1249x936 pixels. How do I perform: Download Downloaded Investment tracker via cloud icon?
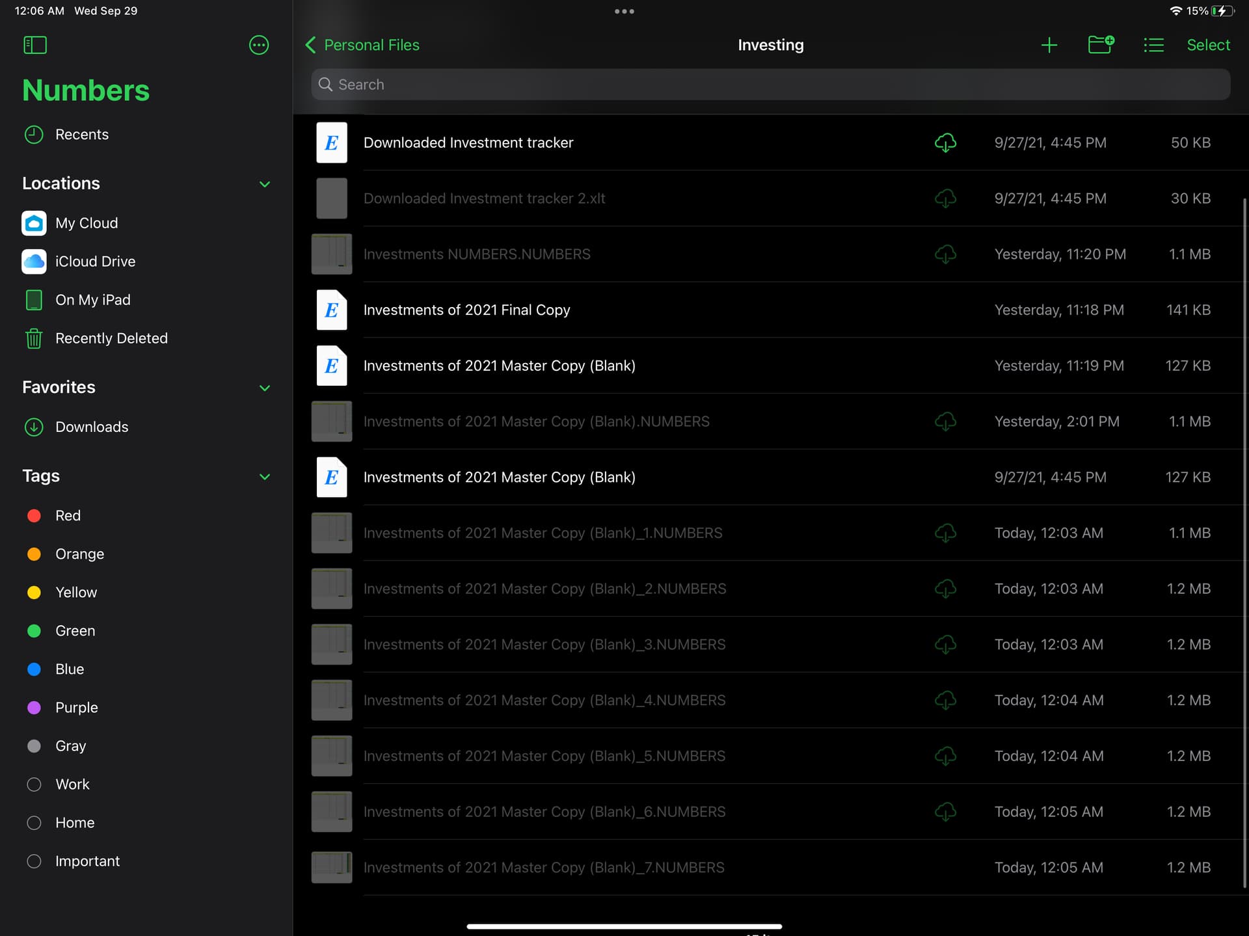click(x=945, y=142)
